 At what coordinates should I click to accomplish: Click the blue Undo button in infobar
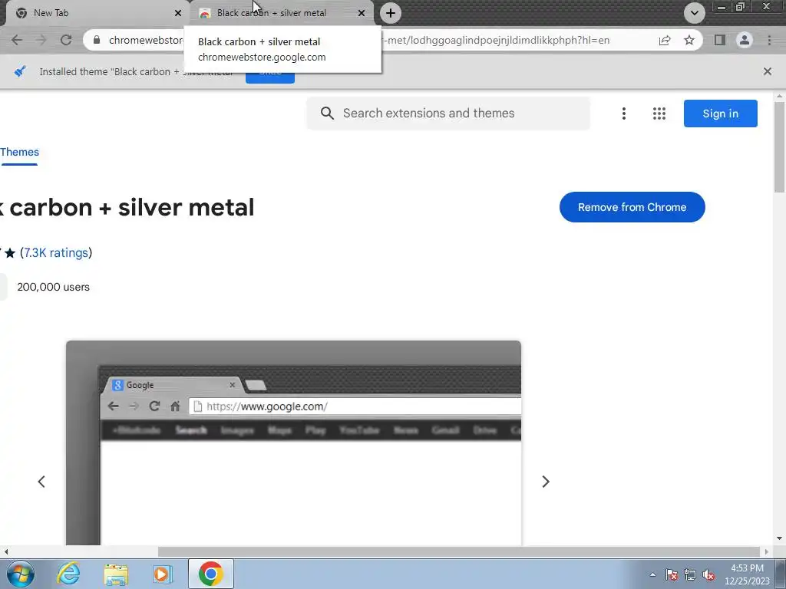coord(270,77)
